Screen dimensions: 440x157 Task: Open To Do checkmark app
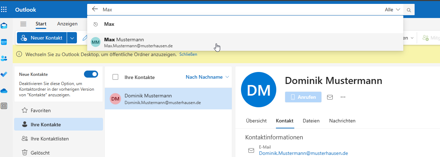[4, 74]
